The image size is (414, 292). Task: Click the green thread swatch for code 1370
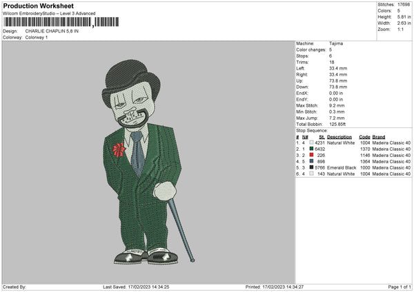(312, 149)
